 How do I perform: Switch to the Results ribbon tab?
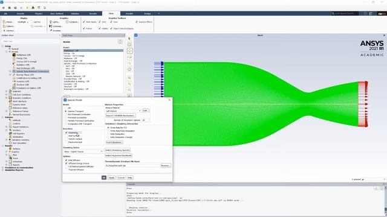tap(93, 13)
